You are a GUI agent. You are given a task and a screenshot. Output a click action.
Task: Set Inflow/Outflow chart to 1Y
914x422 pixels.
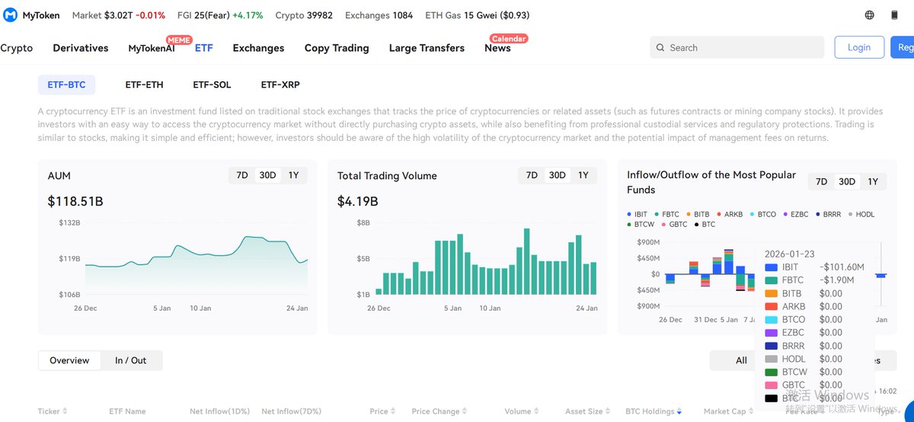pos(873,181)
